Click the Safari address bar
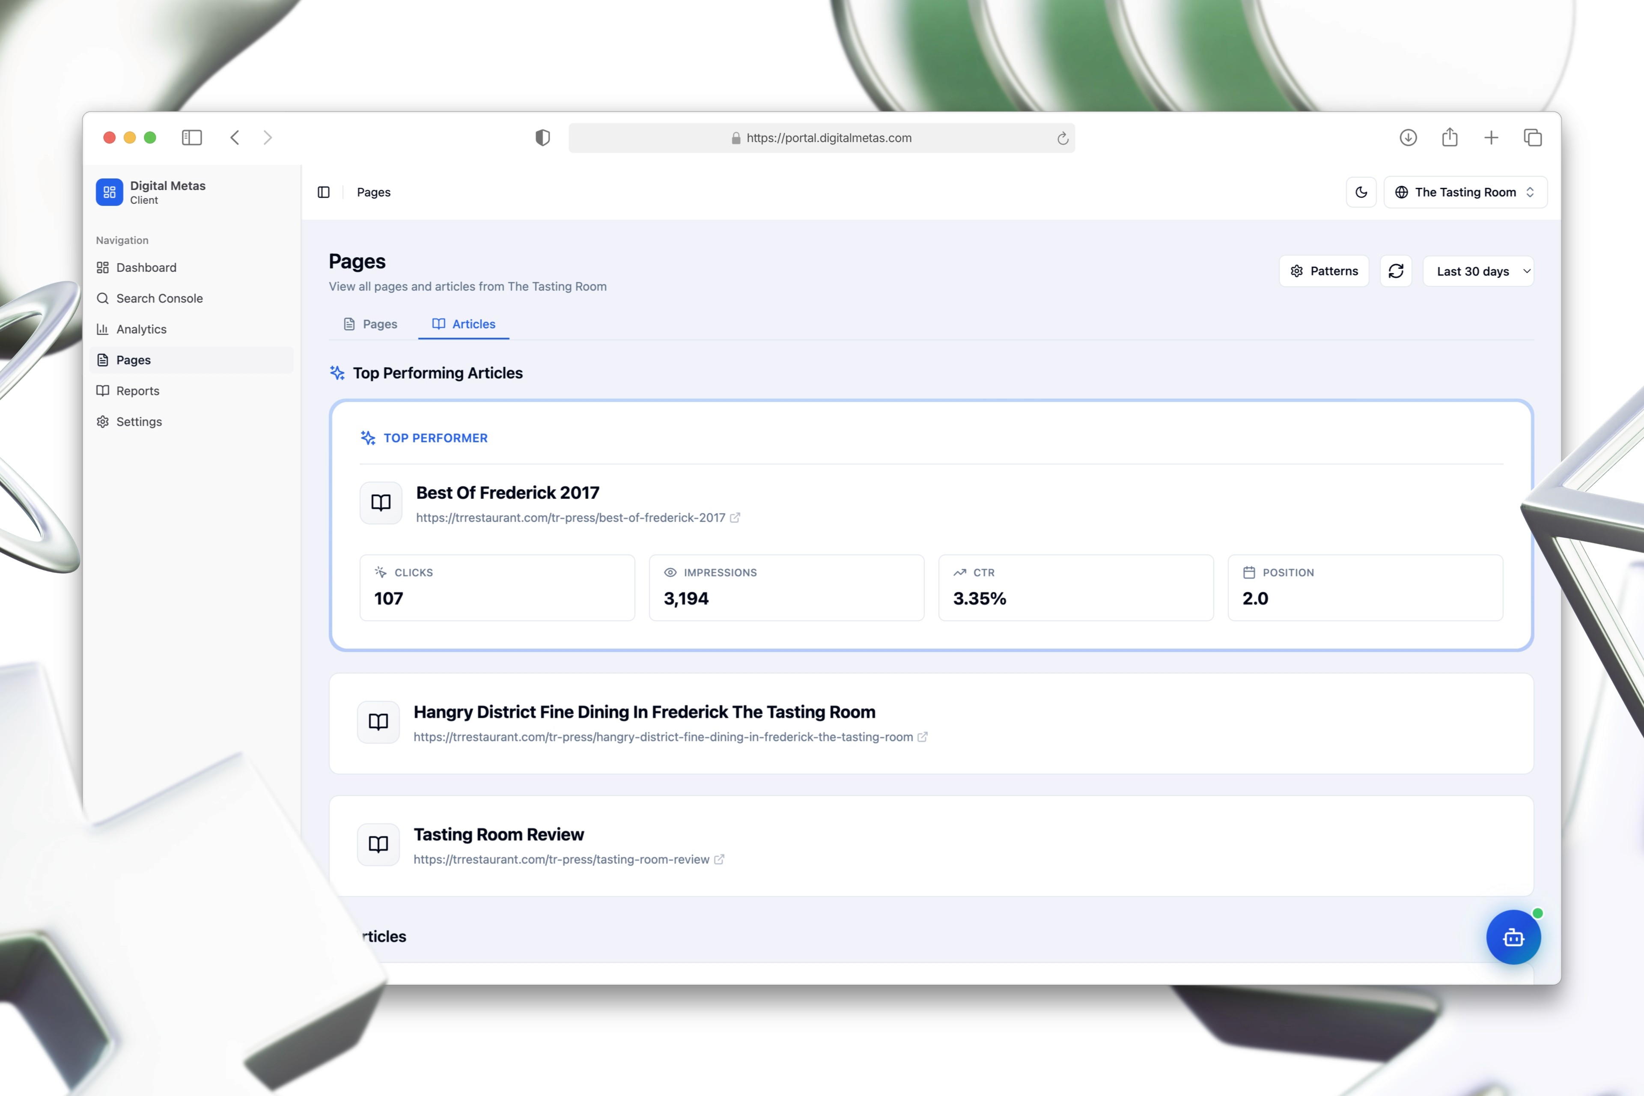Screen dimensions: 1644x1096 coord(821,138)
